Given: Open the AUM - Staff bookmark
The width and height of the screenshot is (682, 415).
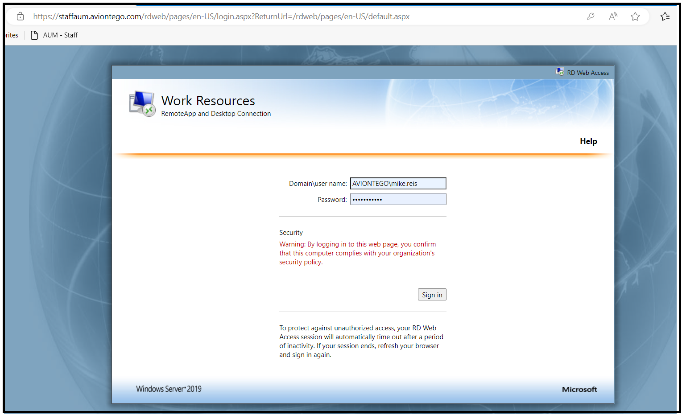Looking at the screenshot, I should click(54, 35).
